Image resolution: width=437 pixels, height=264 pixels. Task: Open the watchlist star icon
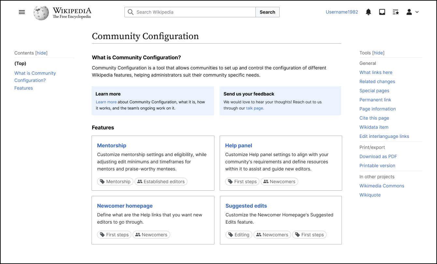click(x=396, y=12)
